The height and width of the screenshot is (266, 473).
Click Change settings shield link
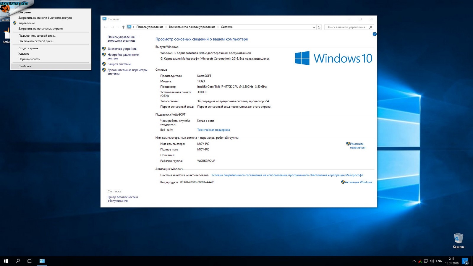tap(357, 146)
